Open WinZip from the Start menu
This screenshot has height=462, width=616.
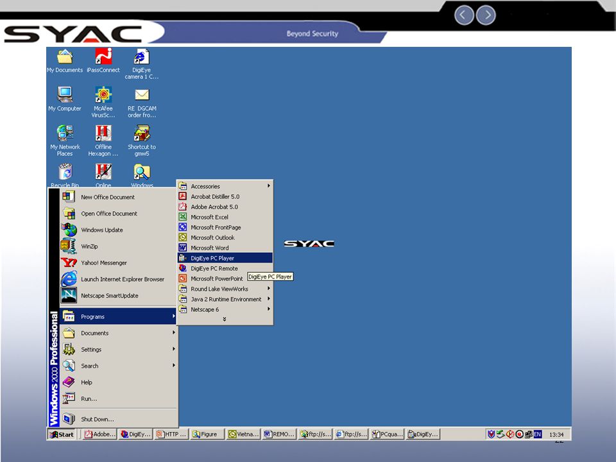tap(118, 246)
